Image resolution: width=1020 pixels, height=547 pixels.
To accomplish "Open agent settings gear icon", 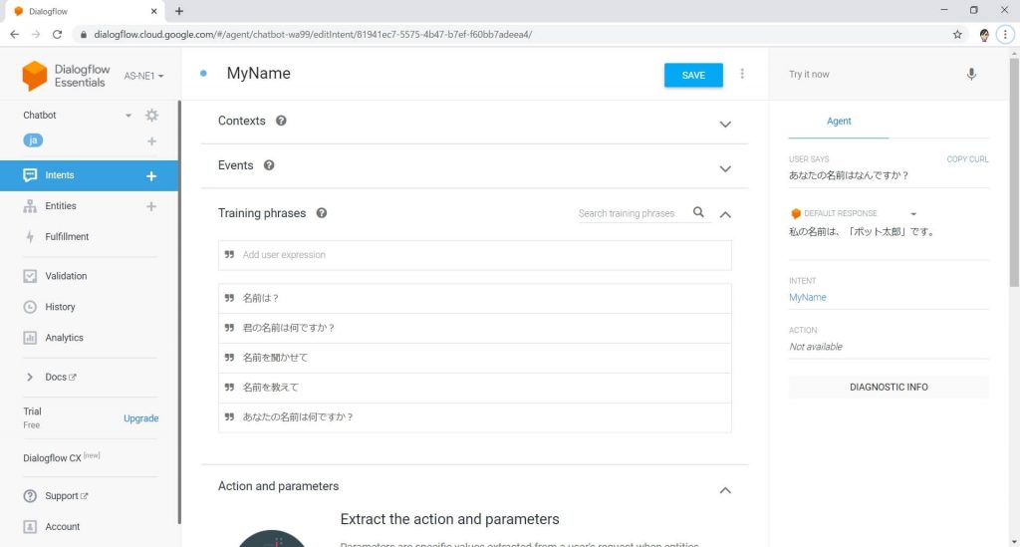I will [151, 116].
